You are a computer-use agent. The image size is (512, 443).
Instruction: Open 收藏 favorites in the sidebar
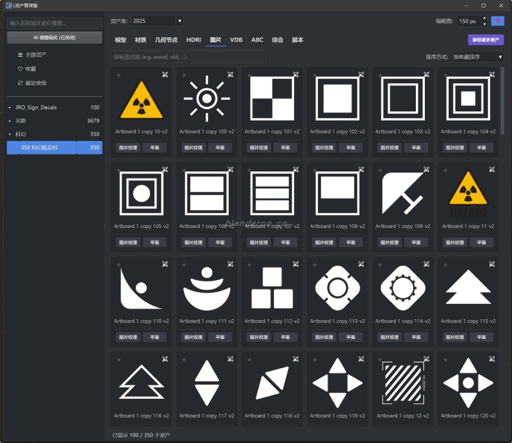27,69
